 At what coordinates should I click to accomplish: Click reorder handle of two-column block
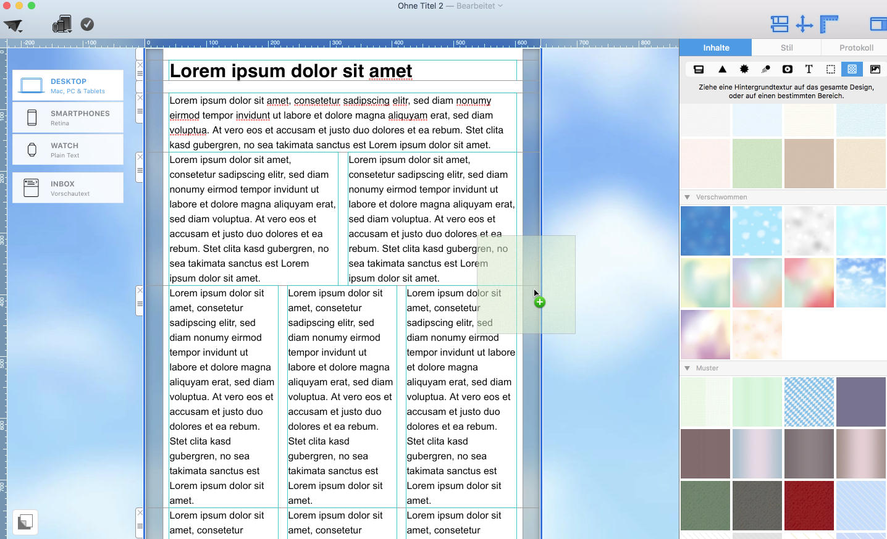click(140, 171)
